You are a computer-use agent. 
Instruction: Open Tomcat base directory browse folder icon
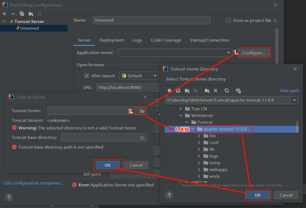click(x=142, y=137)
